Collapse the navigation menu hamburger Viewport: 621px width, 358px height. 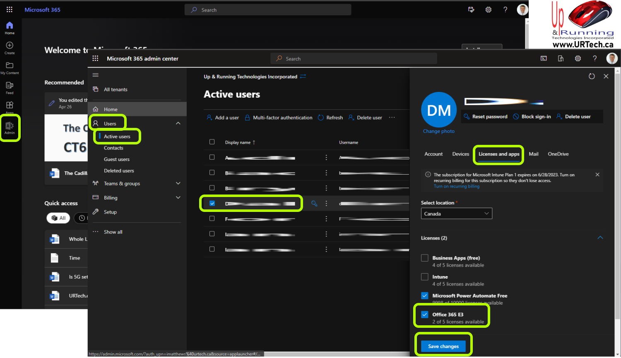coord(96,75)
